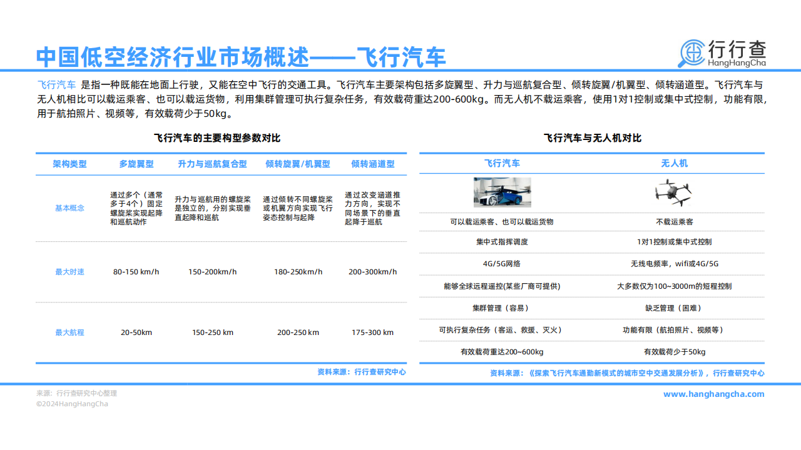The image size is (801, 450).
Task: Click the cell 集群管理（容易）
Action: coord(502,308)
